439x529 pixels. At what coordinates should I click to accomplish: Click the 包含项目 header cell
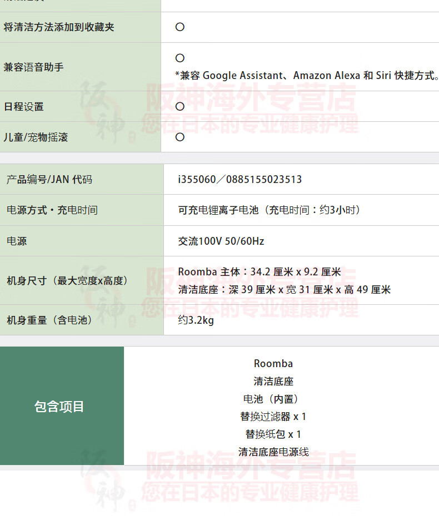coord(62,406)
